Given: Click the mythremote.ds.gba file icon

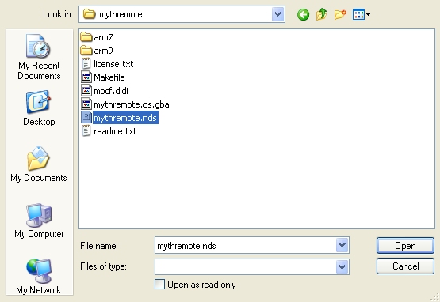Looking at the screenshot, I should coord(86,104).
